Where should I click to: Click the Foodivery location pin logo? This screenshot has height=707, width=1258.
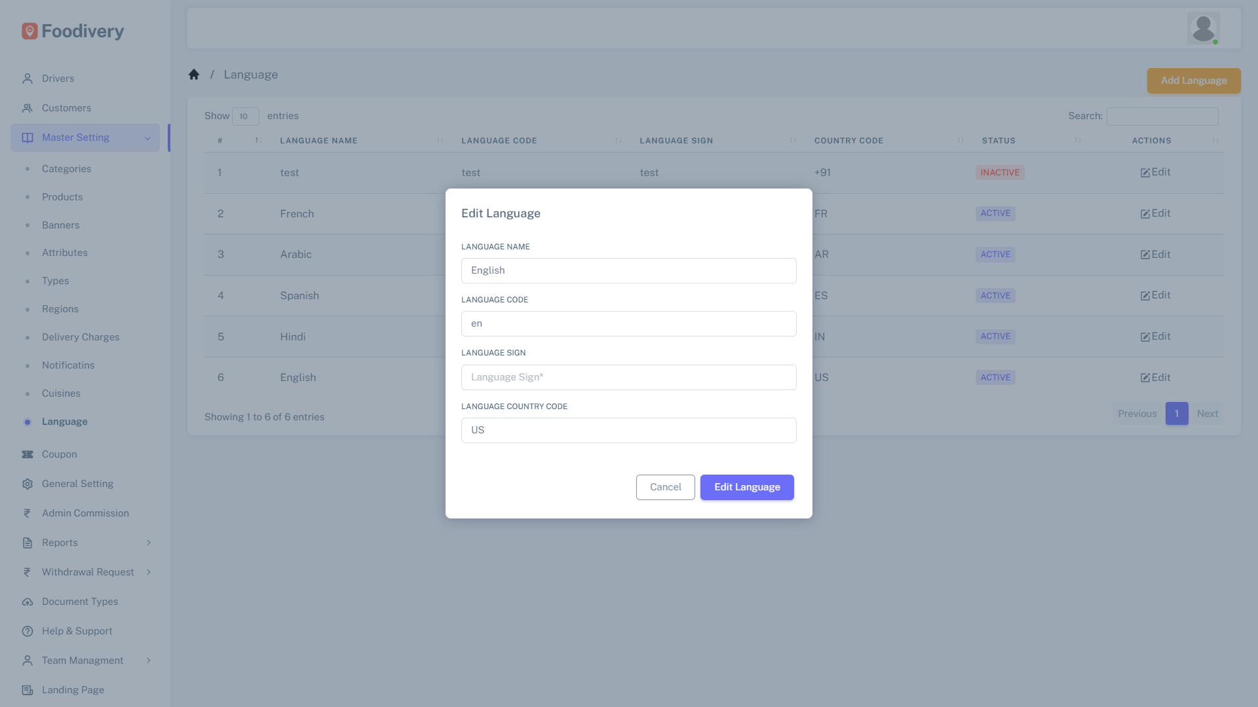click(29, 30)
